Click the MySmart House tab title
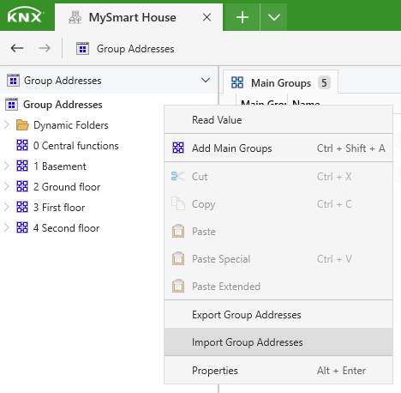 [x=132, y=17]
